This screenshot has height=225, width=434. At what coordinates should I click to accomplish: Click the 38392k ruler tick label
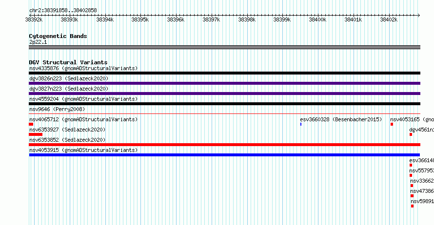[34, 19]
